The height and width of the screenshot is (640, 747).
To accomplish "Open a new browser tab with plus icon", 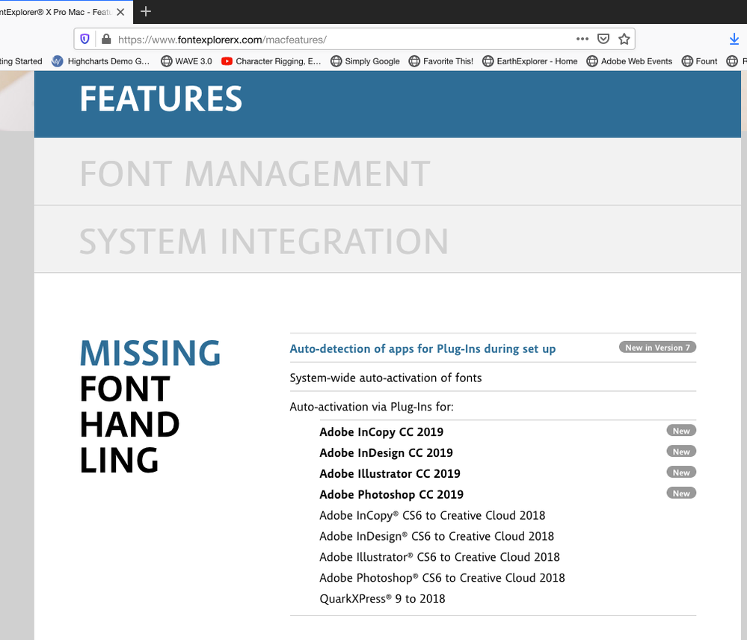I will point(146,11).
